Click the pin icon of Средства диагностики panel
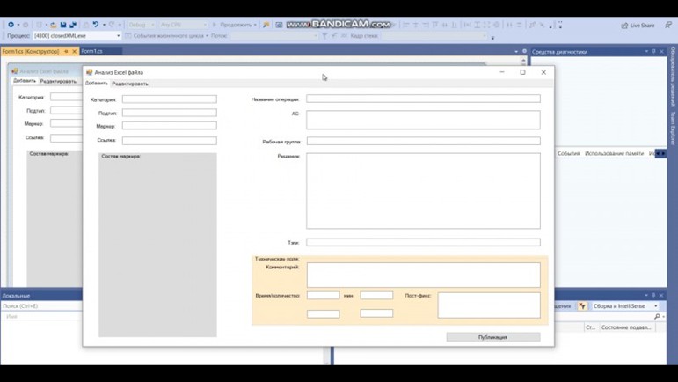The width and height of the screenshot is (678, 382). [653, 51]
